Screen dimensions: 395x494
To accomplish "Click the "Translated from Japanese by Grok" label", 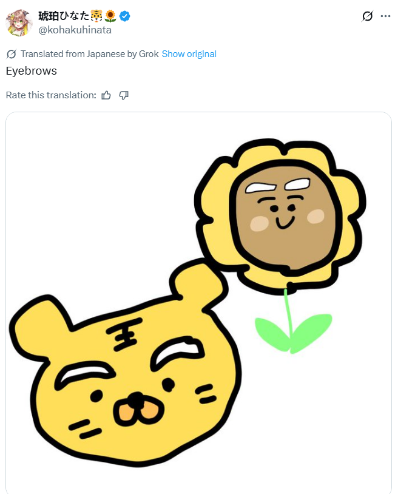I will point(89,54).
